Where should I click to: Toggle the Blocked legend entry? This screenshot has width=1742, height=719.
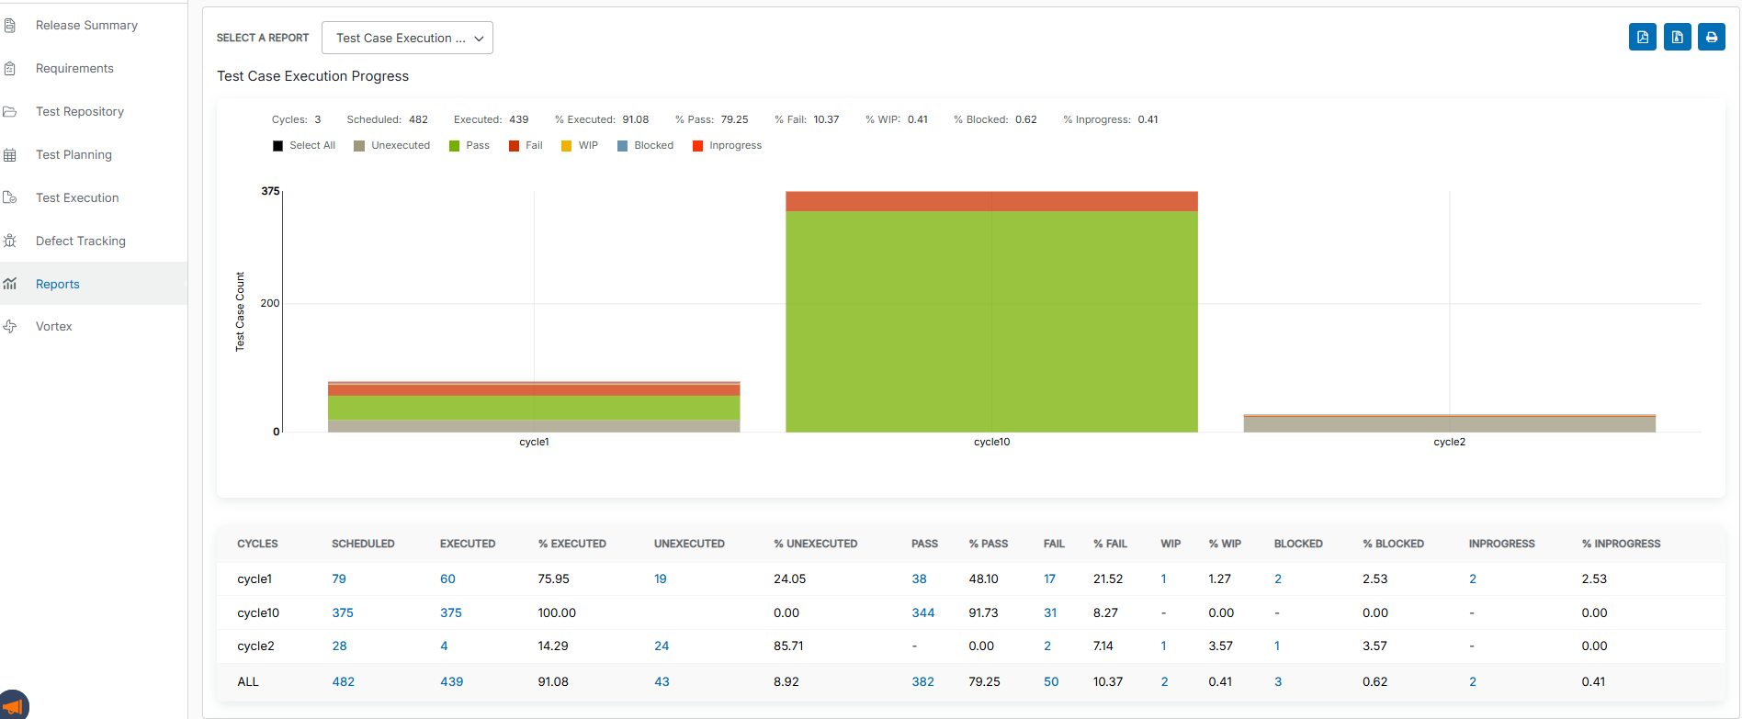click(x=646, y=146)
